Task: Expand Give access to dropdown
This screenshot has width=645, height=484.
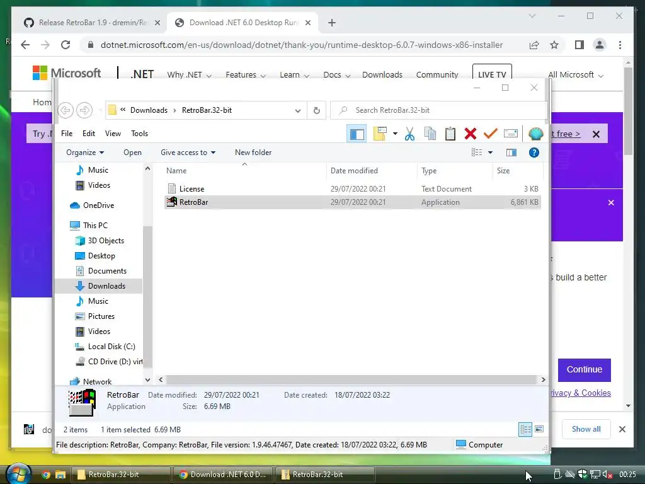Action: point(188,153)
